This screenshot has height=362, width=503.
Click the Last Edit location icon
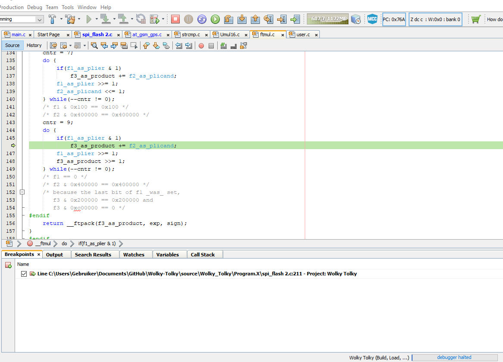point(53,46)
